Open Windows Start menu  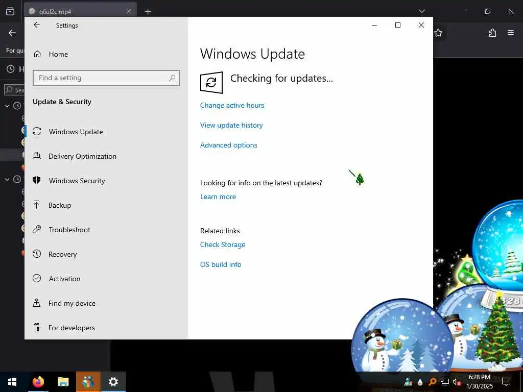tap(12, 382)
